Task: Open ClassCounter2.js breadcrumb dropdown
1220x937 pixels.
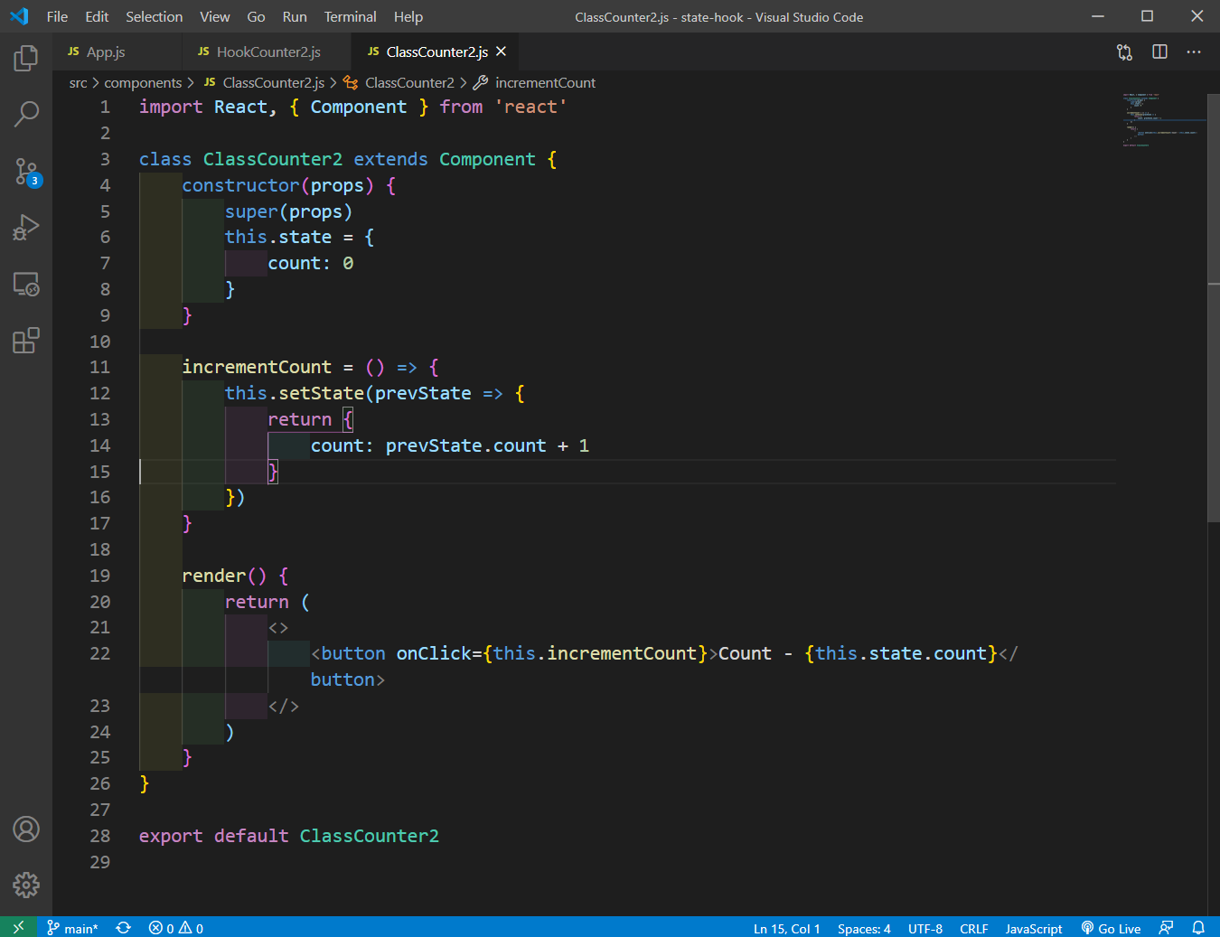Action: [x=264, y=82]
